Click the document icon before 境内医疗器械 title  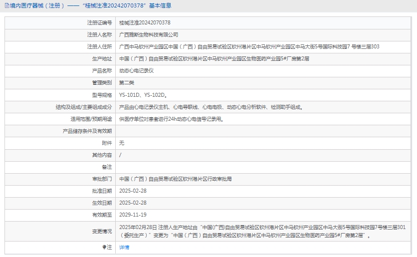coord(6,6)
